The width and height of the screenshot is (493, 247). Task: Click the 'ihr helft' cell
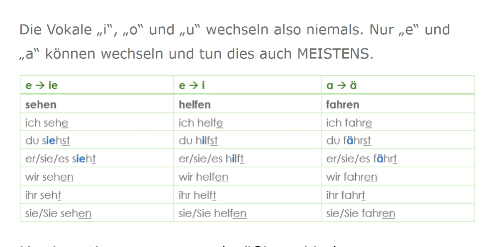(x=197, y=196)
